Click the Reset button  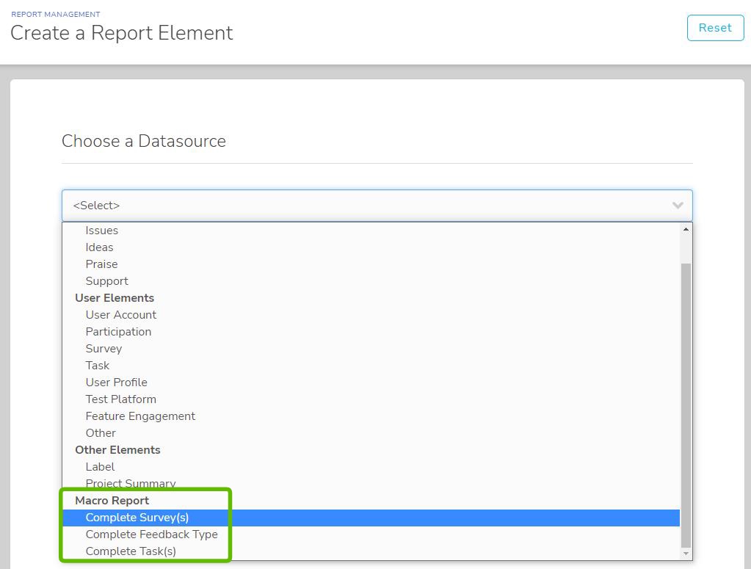[x=715, y=28]
